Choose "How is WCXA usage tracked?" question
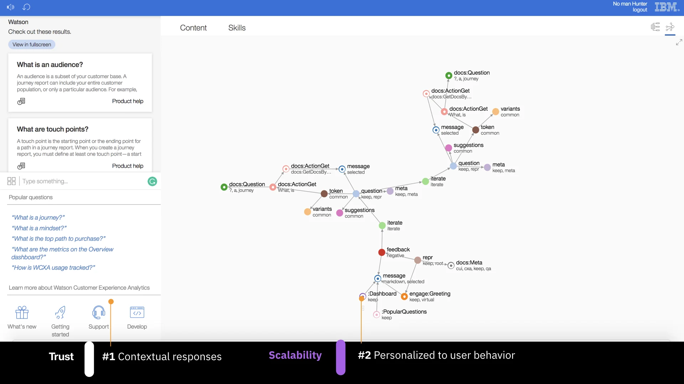This screenshot has width=684, height=384. (53, 268)
